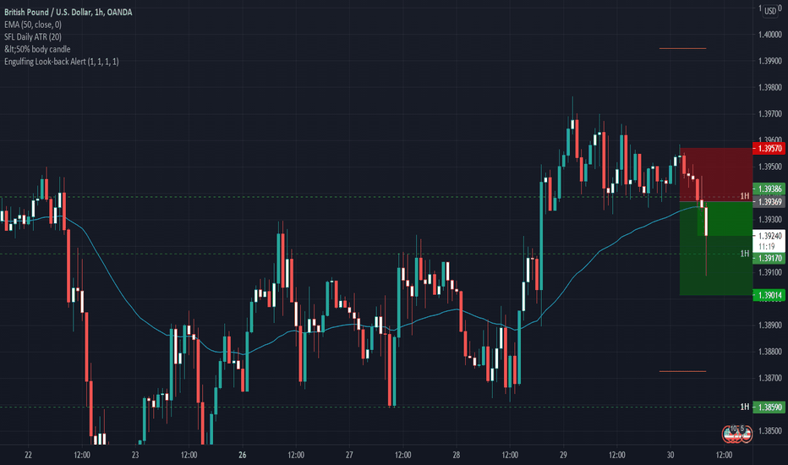Click the date label 30 on time axis
788x465 pixels.
pos(670,455)
